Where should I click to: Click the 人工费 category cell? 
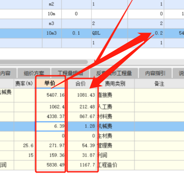pyautogui.click(x=115, y=107)
